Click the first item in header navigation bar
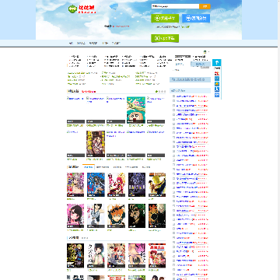Screen dimensions: 280x280 pyautogui.click(x=71, y=44)
